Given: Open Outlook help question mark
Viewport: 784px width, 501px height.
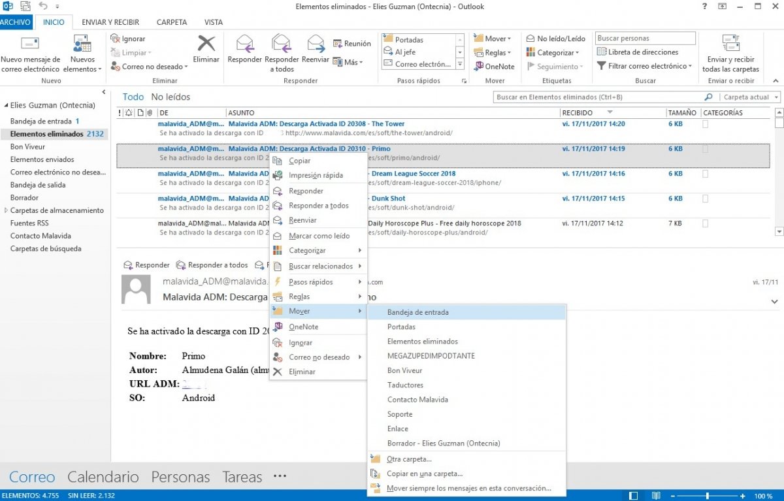Looking at the screenshot, I should [x=705, y=7].
